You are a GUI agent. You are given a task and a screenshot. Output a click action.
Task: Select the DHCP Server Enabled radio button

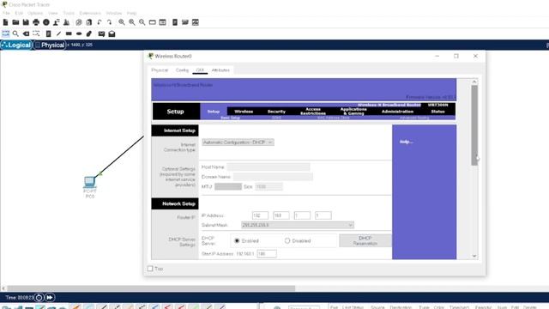(x=237, y=240)
